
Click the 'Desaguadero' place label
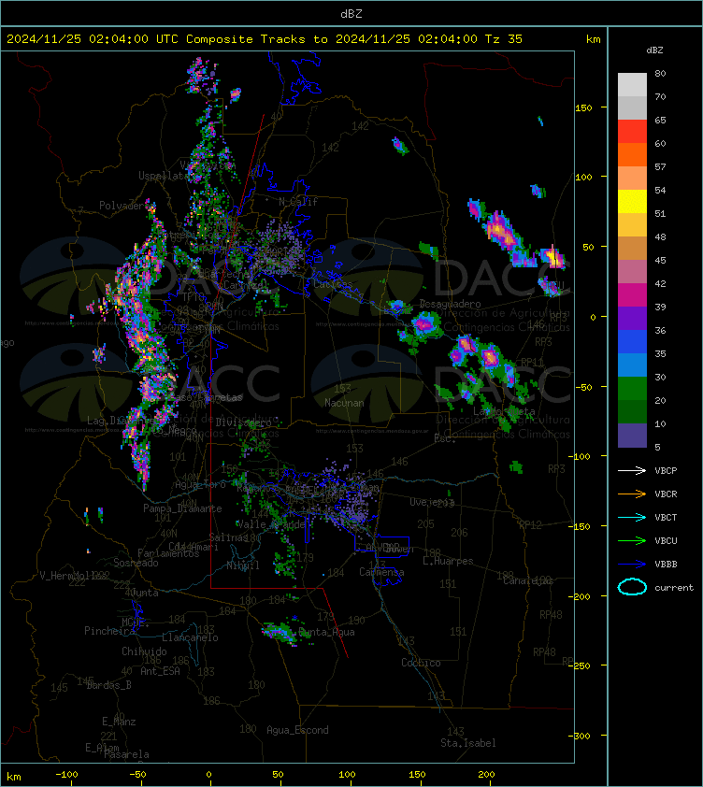(x=451, y=304)
